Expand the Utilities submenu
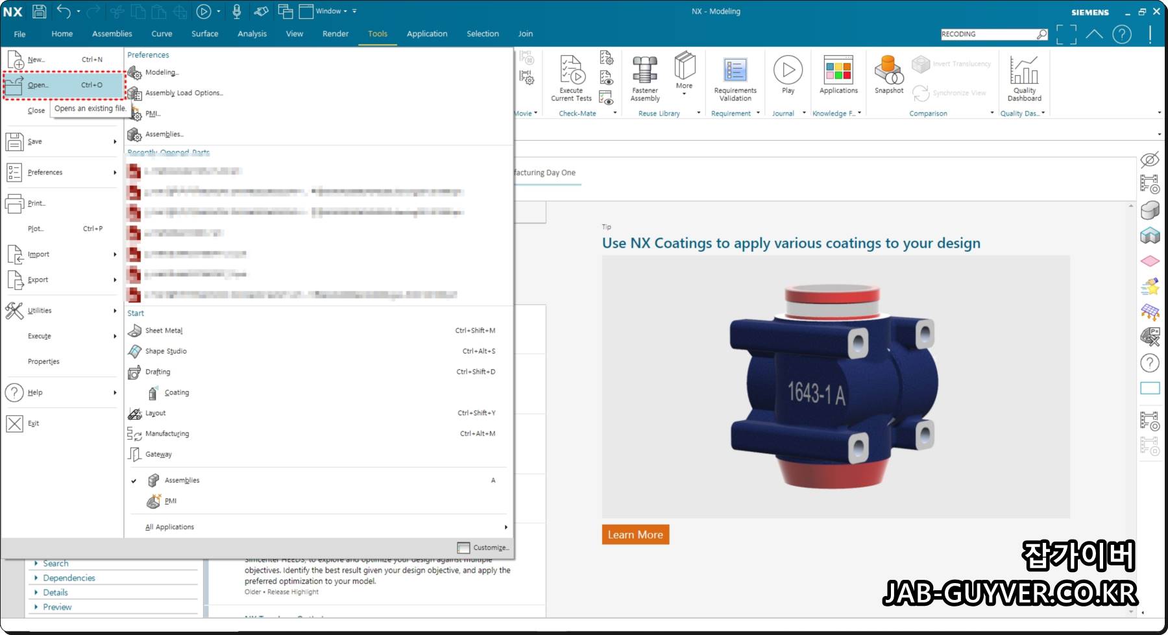Viewport: 1168px width, 635px height. pos(62,311)
